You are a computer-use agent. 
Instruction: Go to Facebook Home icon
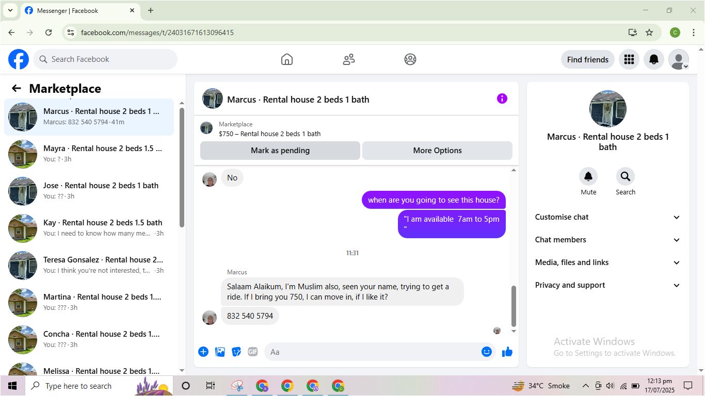click(287, 59)
